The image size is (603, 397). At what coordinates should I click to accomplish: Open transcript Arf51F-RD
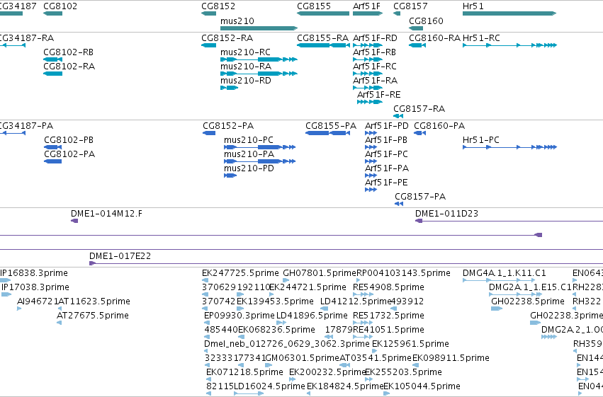375,38
